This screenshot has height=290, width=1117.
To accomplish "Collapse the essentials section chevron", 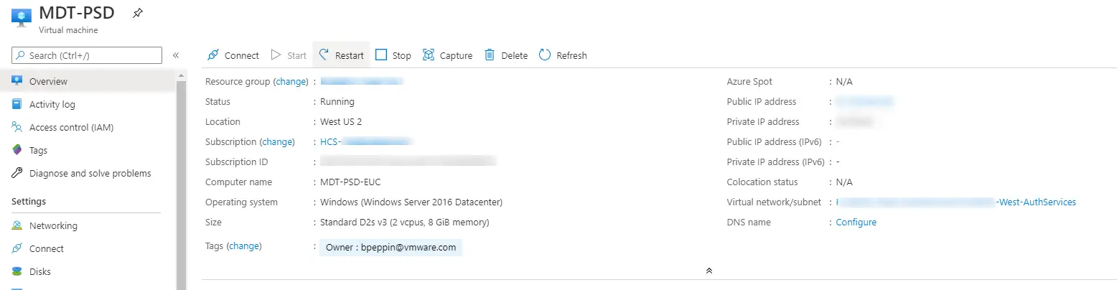I will 709,271.
